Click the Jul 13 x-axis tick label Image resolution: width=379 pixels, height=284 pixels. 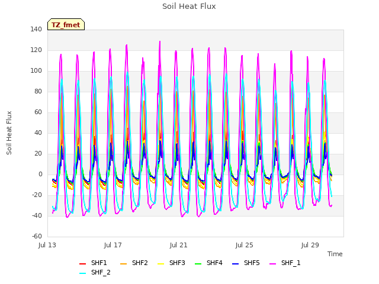tap(47, 245)
